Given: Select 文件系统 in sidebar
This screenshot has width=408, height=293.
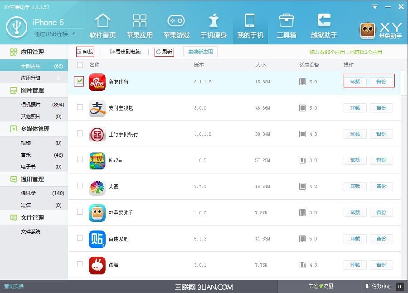Looking at the screenshot, I should tap(34, 231).
